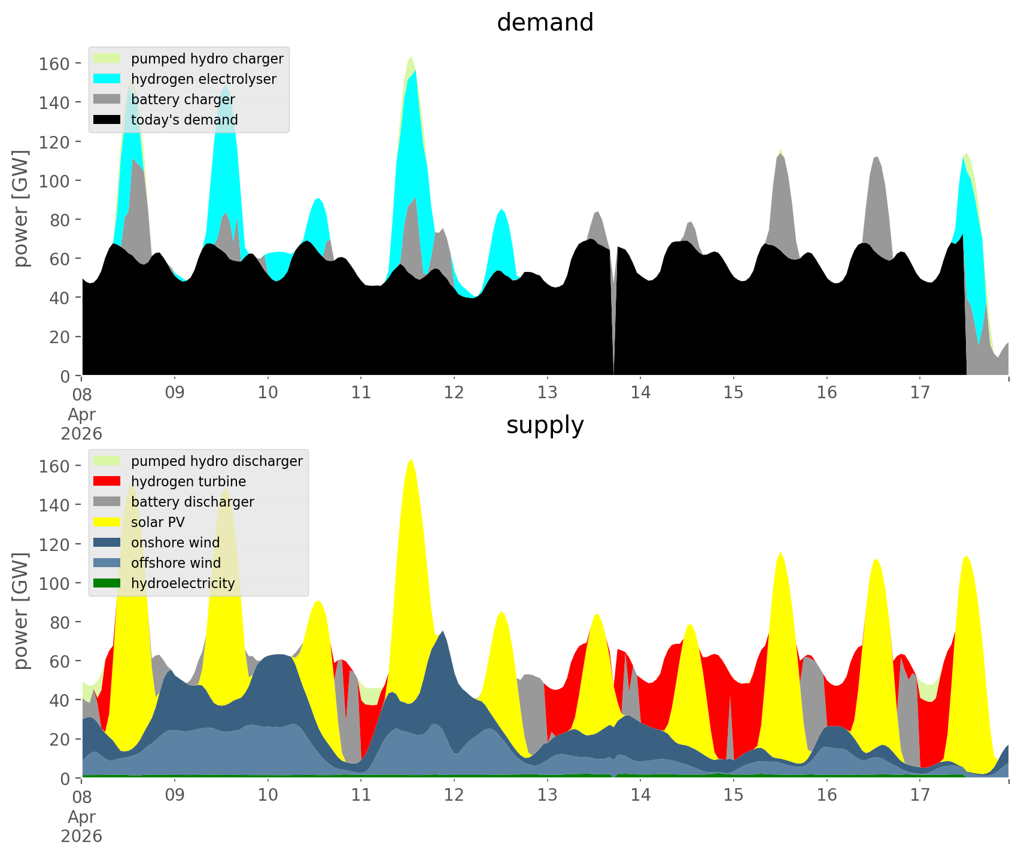Click the gray battery charger legend swatch

point(108,99)
